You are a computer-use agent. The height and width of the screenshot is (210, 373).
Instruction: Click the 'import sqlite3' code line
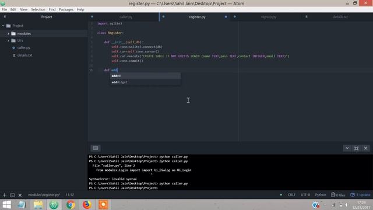pos(110,23)
